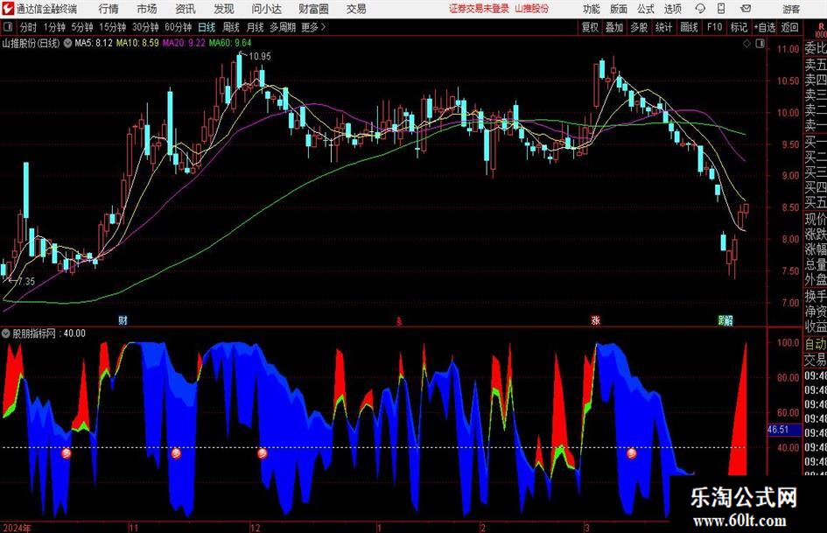Open the 版面 menu
Screen dimensions: 827x533
click(x=618, y=9)
